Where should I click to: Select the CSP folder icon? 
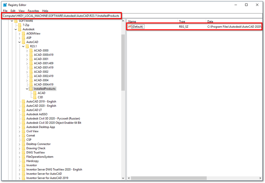pos(23,140)
